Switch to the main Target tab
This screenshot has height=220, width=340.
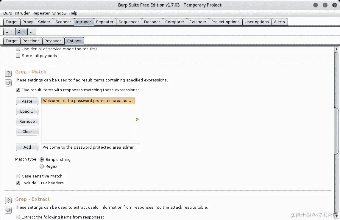(12, 22)
